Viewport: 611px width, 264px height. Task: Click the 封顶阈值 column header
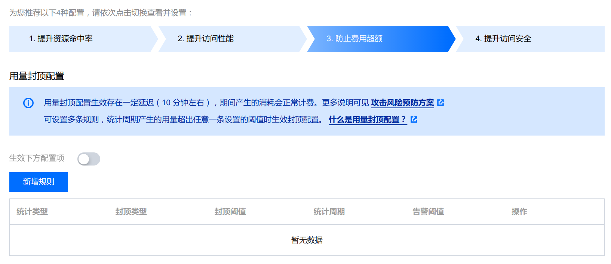tap(230, 212)
